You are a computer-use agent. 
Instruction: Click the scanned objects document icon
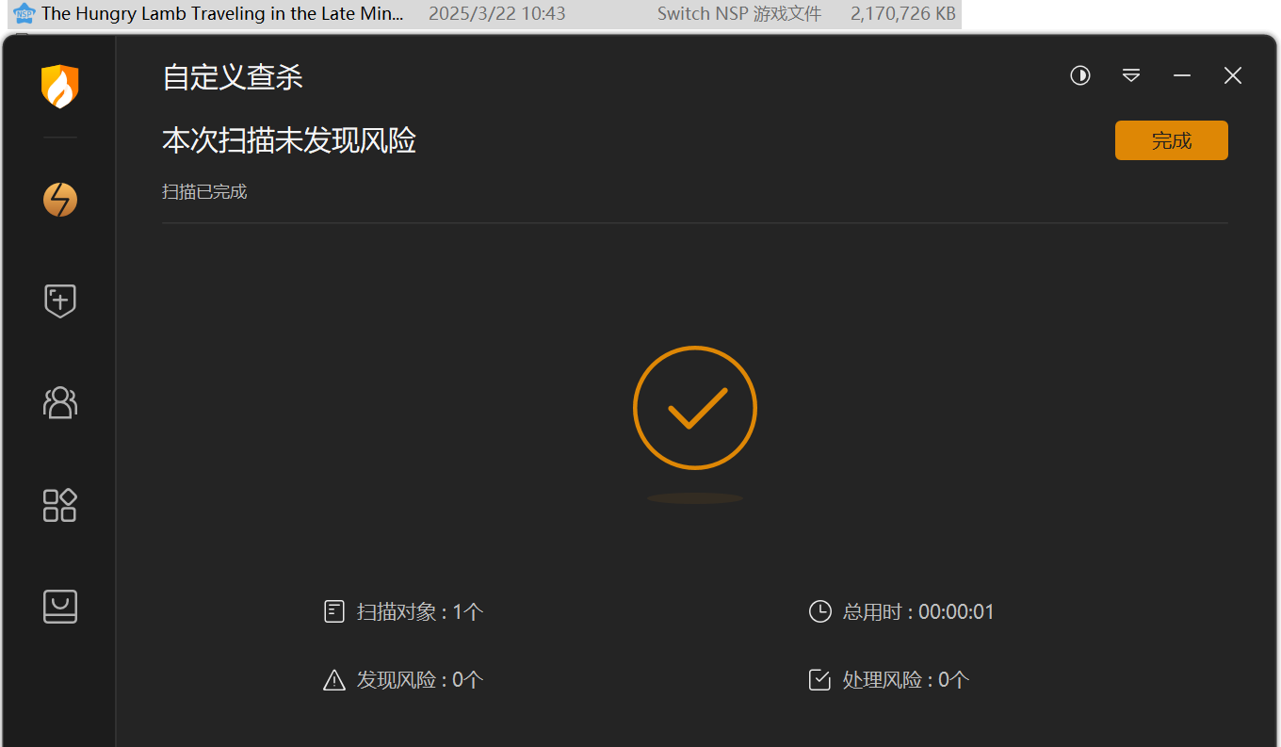point(334,612)
